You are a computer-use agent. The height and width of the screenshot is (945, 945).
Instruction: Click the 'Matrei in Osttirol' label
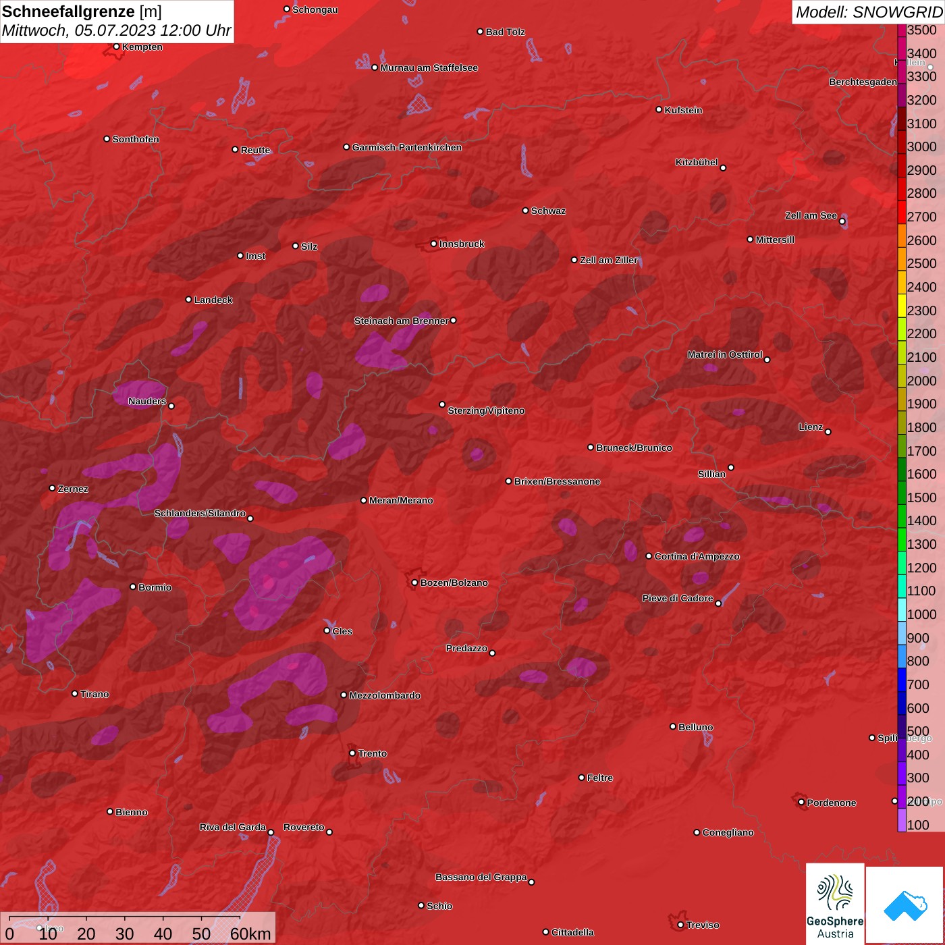click(x=725, y=354)
